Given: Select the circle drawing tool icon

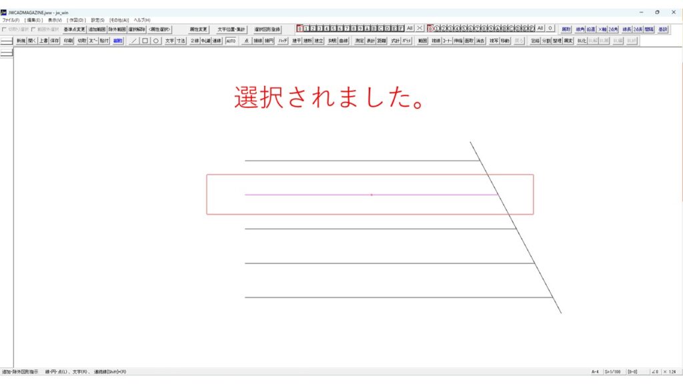Looking at the screenshot, I should 155,41.
